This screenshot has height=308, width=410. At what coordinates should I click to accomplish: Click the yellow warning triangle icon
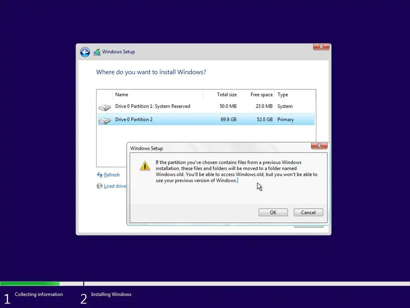[145, 166]
